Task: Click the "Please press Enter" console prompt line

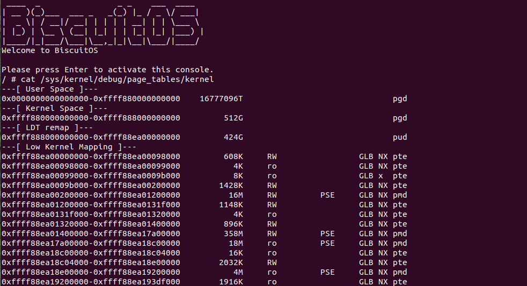Action: (x=107, y=70)
